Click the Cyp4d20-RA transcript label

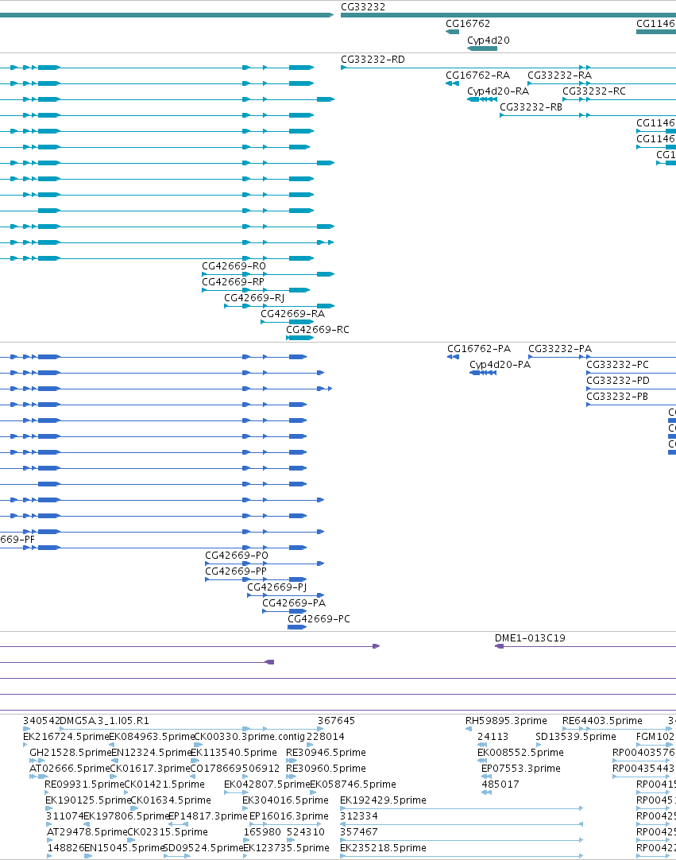pos(498,91)
